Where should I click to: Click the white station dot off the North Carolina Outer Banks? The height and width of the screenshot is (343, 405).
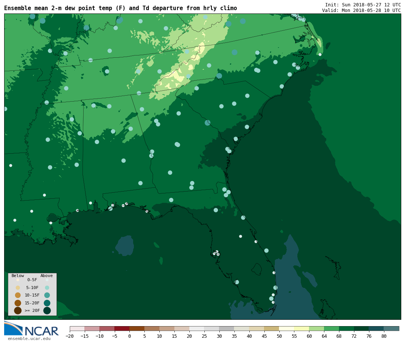click(320, 54)
